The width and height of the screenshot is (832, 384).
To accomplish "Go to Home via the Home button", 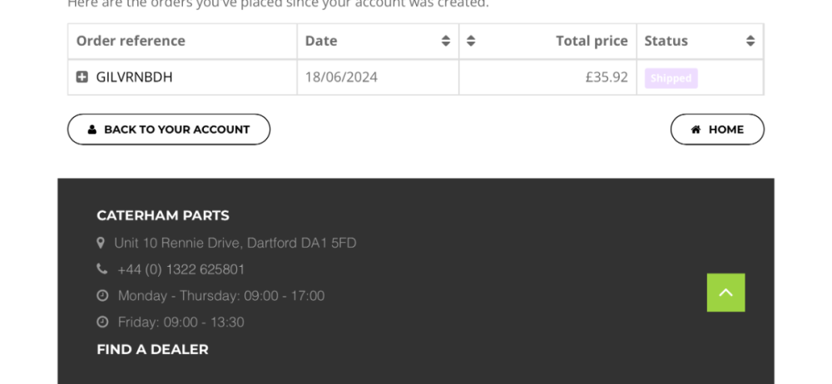I will coord(717,130).
